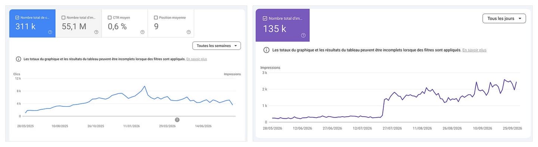Image resolution: width=538 pixels, height=147 pixels.
Task: Uncheck the purple 135 k impressions checkbox
Action: pyautogui.click(x=265, y=18)
